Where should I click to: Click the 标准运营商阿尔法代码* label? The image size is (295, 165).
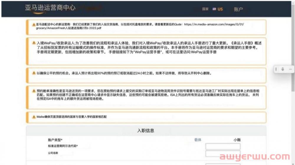click(x=63, y=146)
